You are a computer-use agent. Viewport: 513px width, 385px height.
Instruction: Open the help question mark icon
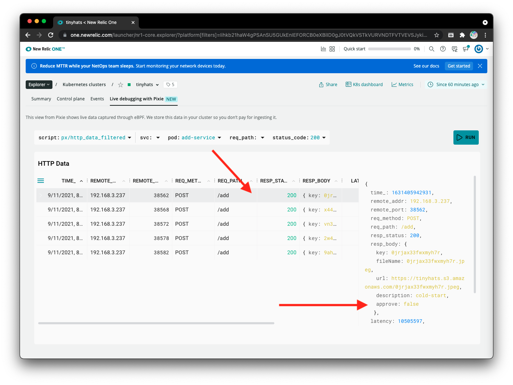[x=443, y=49]
